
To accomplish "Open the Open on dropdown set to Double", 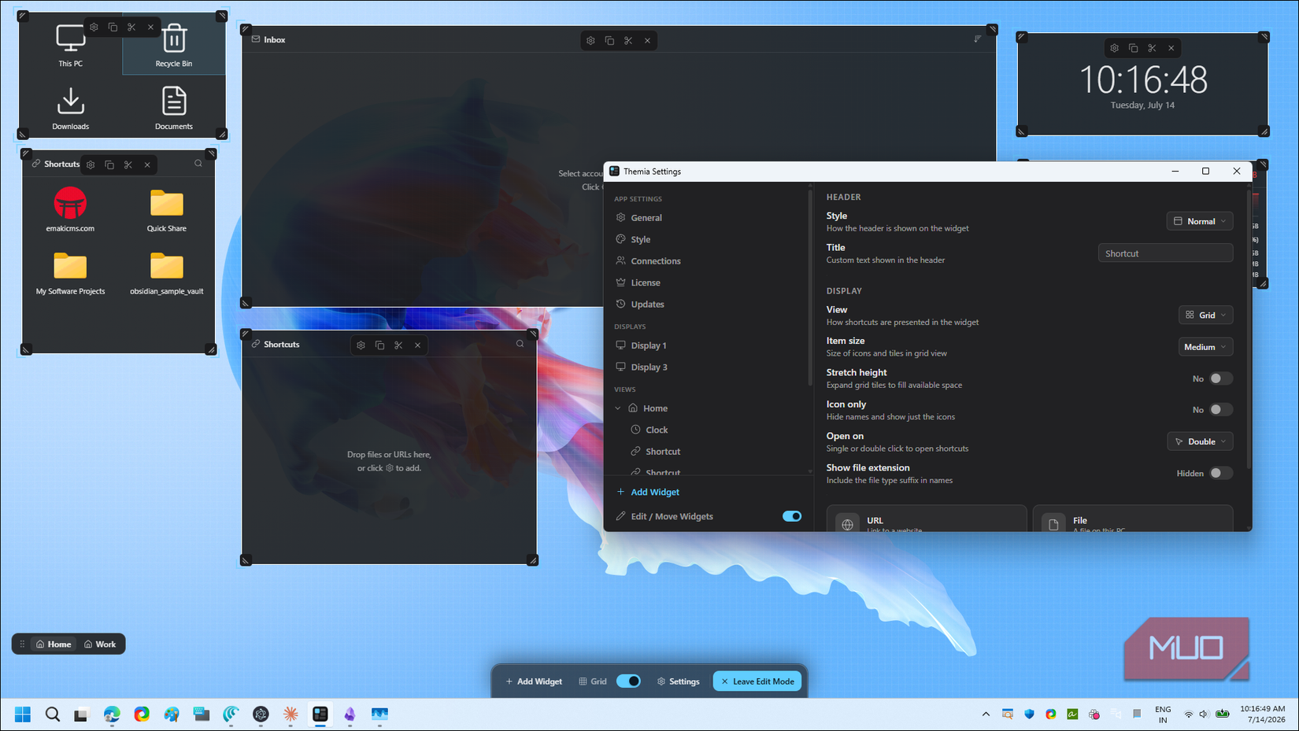I will [1200, 441].
